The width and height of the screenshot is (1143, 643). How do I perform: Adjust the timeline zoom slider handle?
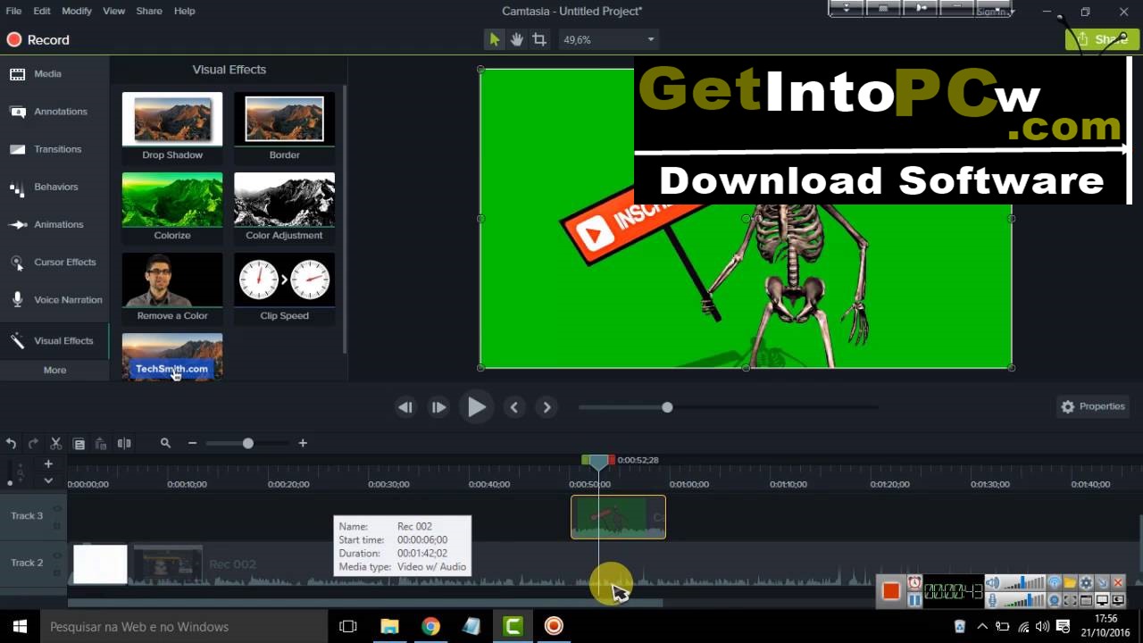[247, 443]
